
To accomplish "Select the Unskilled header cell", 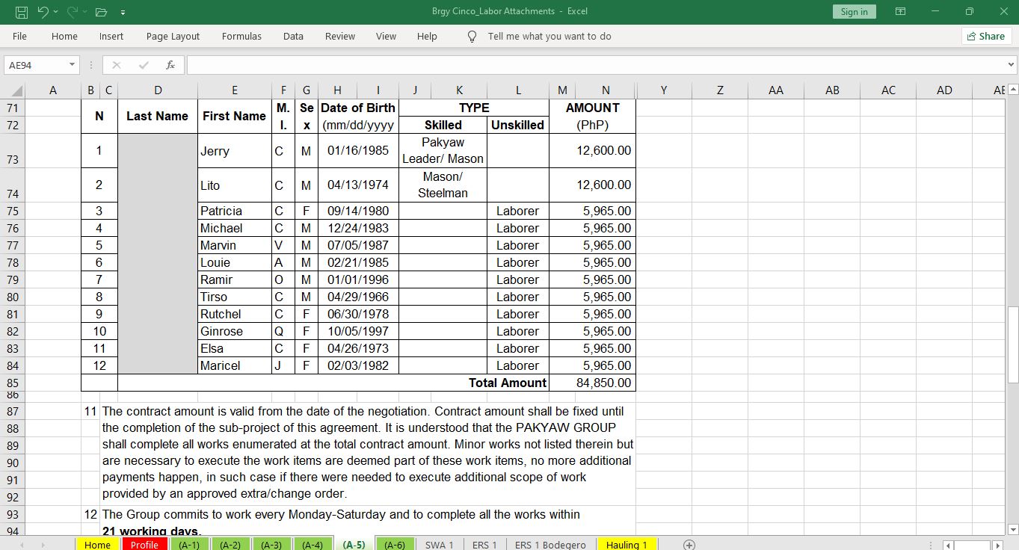I will 517,125.
